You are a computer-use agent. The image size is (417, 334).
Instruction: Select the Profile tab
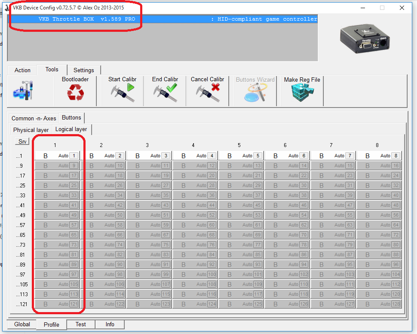tap(52, 325)
